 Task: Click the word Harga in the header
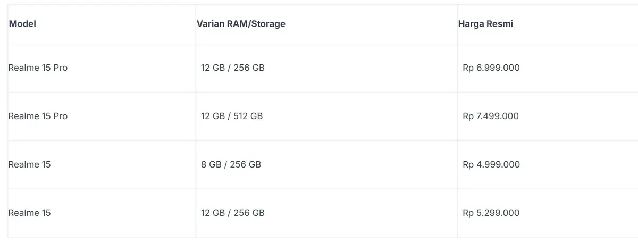471,24
